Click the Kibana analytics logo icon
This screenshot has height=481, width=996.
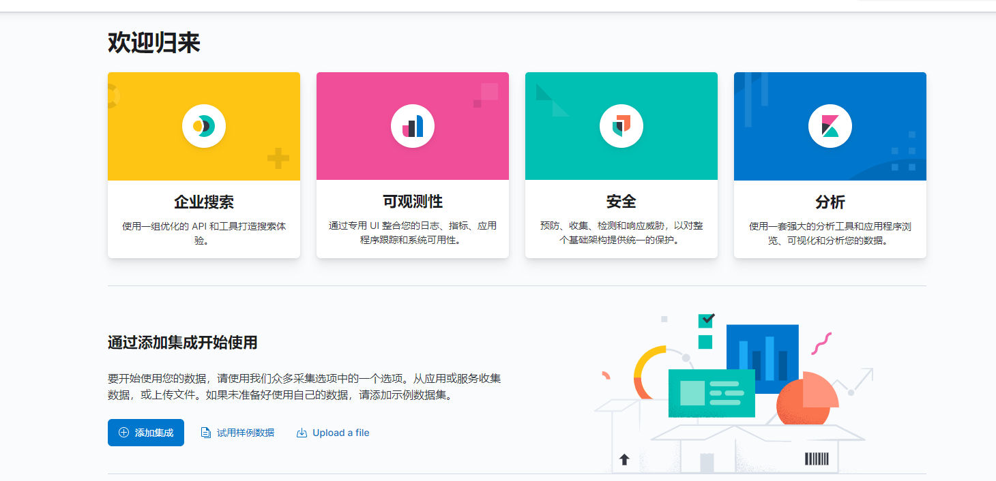(x=830, y=126)
